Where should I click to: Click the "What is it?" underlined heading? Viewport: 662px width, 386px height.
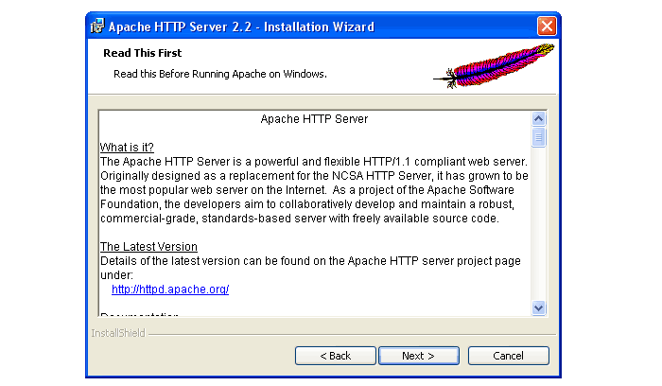point(127,148)
